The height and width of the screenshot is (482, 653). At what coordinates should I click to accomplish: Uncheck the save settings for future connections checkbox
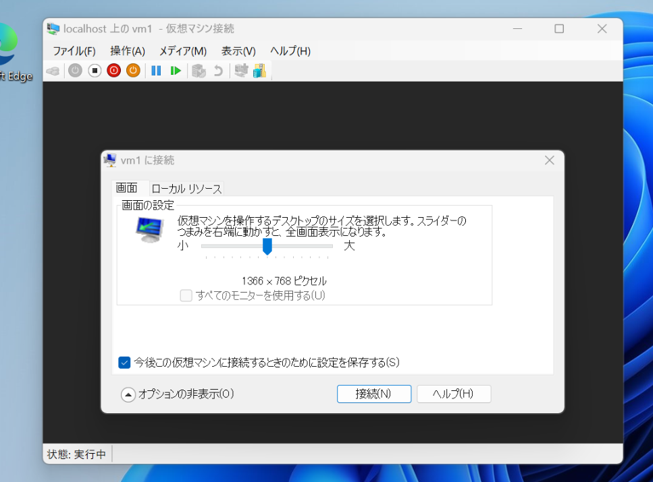tap(124, 363)
